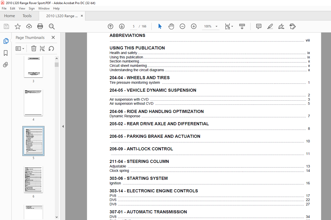Click 'Understanding the circuit diagrams' entry
The height and width of the screenshot is (220, 331).
(x=137, y=70)
